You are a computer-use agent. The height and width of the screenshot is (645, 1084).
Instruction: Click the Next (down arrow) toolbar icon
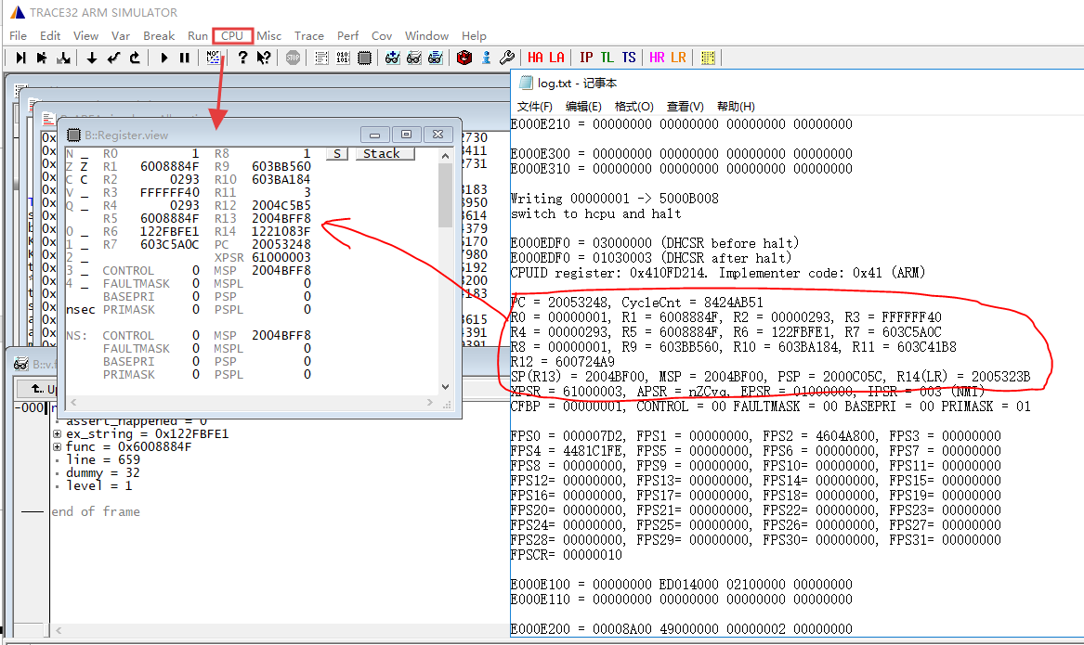92,58
